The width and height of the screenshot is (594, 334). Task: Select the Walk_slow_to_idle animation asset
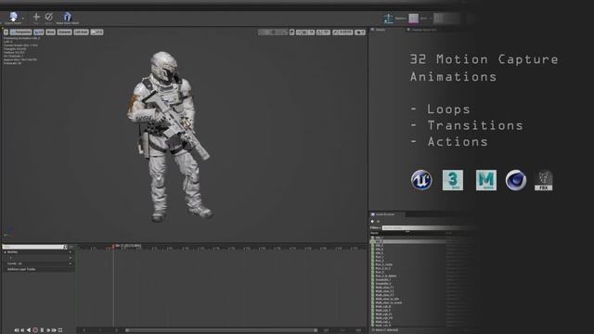386,299
